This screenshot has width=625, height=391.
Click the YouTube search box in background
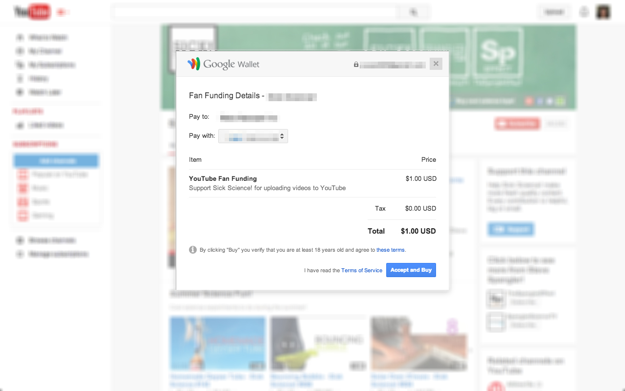(x=255, y=12)
